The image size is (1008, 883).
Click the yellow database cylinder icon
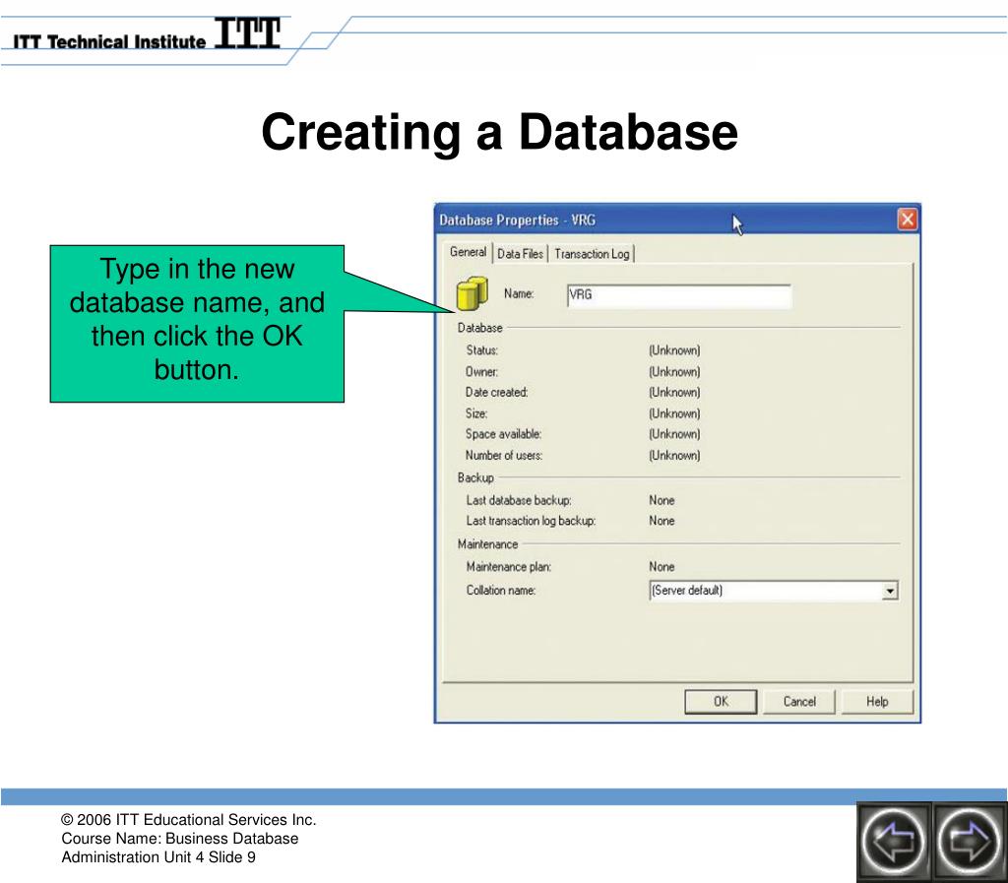472,293
